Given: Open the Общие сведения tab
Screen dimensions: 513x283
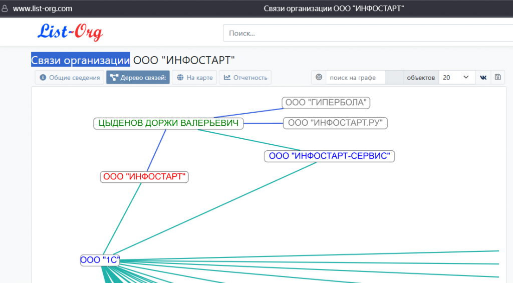Looking at the screenshot, I should pos(69,78).
